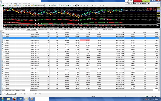Switch to the Trade terminal tab
The image size is (161, 101).
4,94
